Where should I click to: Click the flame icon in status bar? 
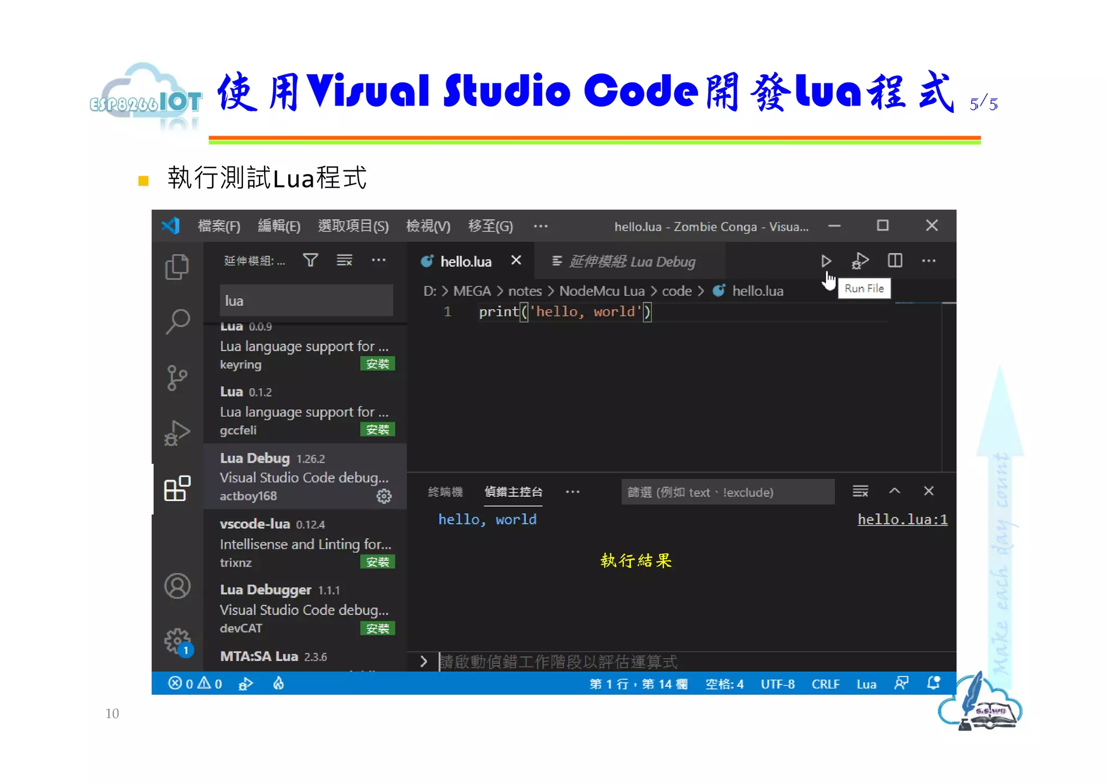click(279, 684)
